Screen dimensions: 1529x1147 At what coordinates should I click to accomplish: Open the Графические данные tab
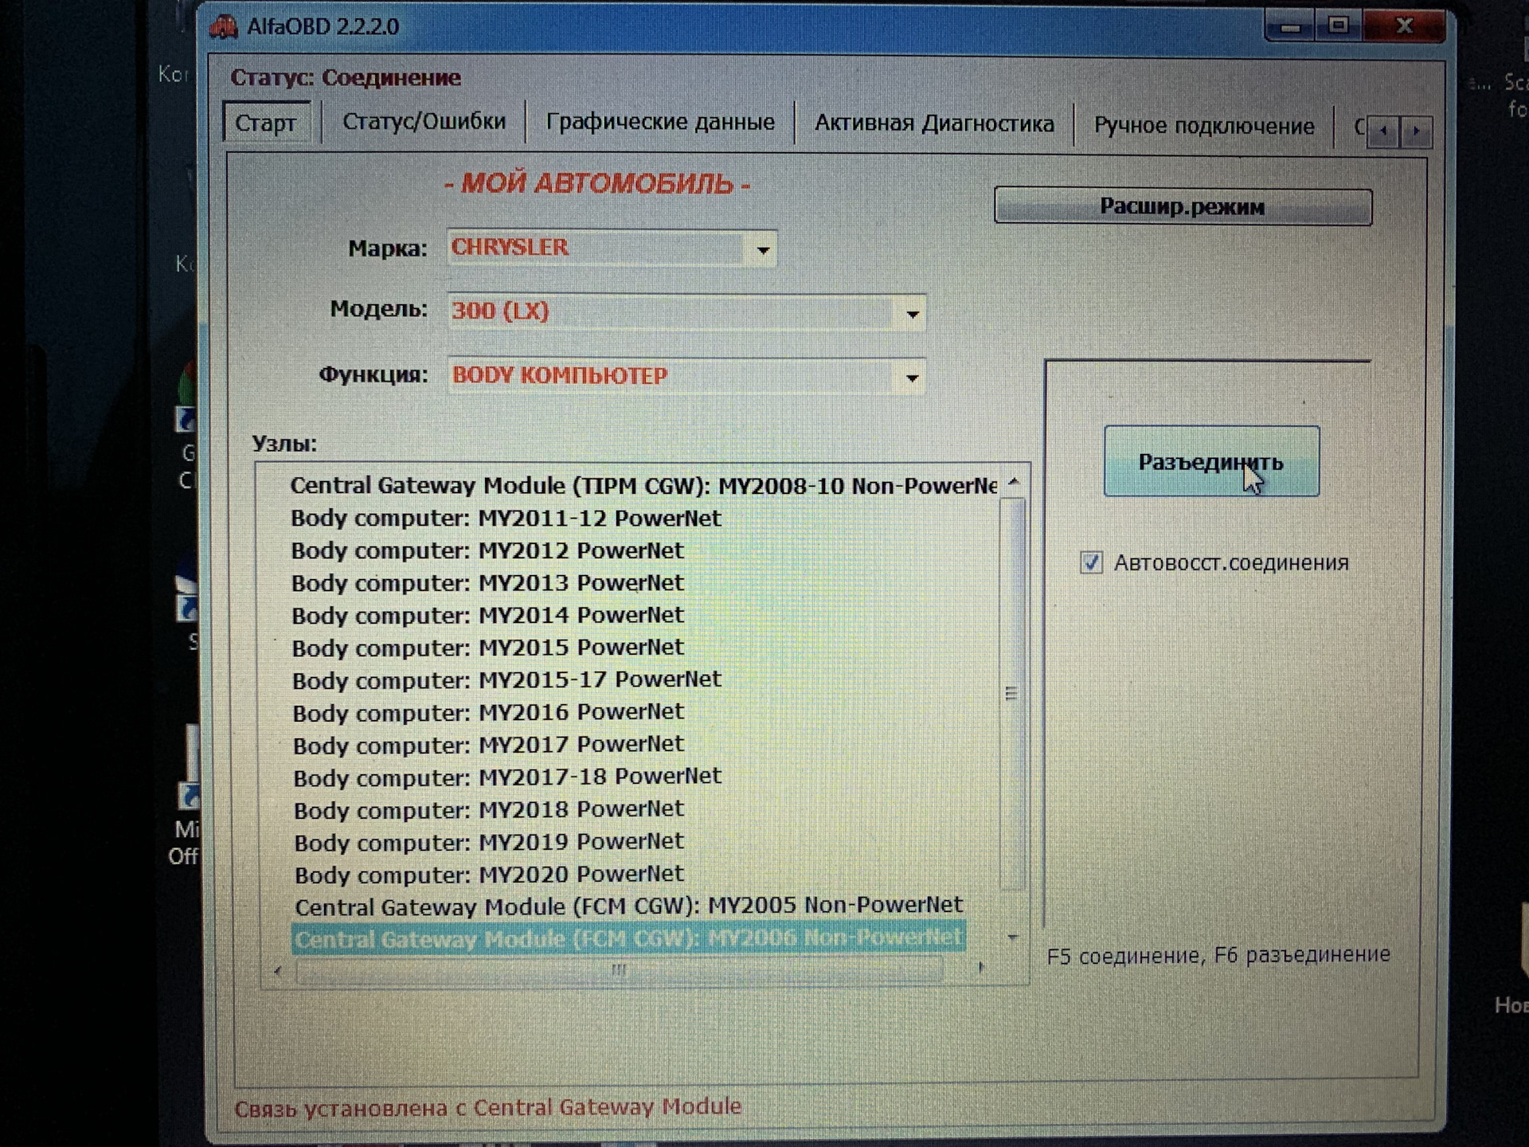[660, 122]
